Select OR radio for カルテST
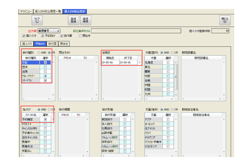Screen dimensions: 250x162 (49, 110)
